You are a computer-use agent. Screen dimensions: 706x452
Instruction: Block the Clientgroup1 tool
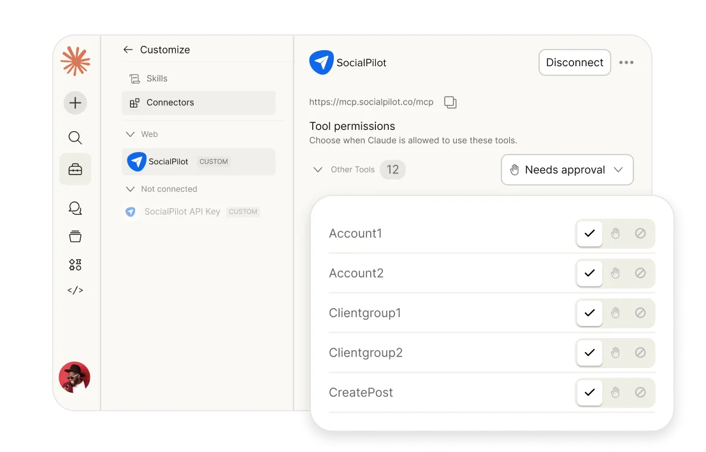click(640, 313)
